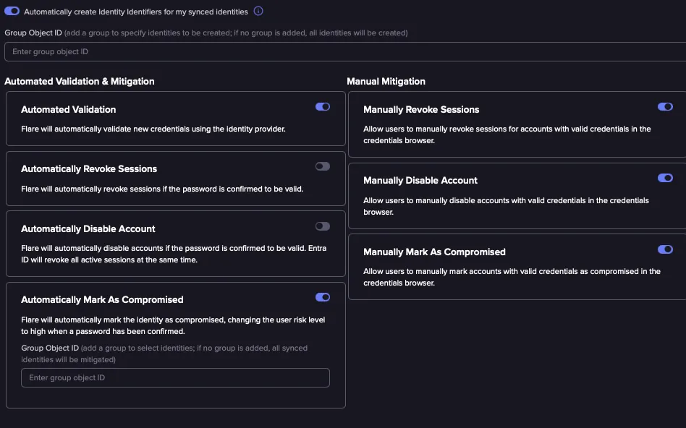This screenshot has width=686, height=428.
Task: Switch off Automatically Mark As Compromised
Action: 323,297
